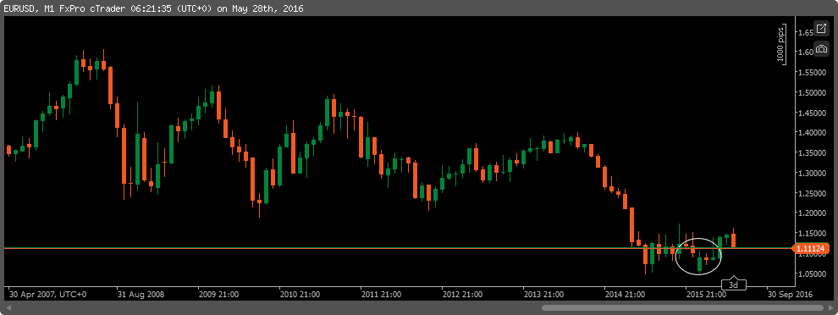Image resolution: width=838 pixels, height=315 pixels.
Task: Click the 1.40000 price axis label
Action: click(x=812, y=133)
